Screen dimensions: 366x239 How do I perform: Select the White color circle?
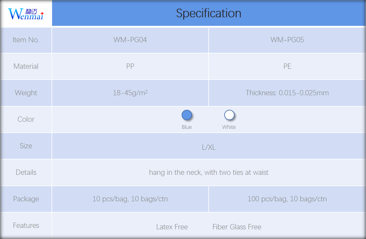[229, 115]
